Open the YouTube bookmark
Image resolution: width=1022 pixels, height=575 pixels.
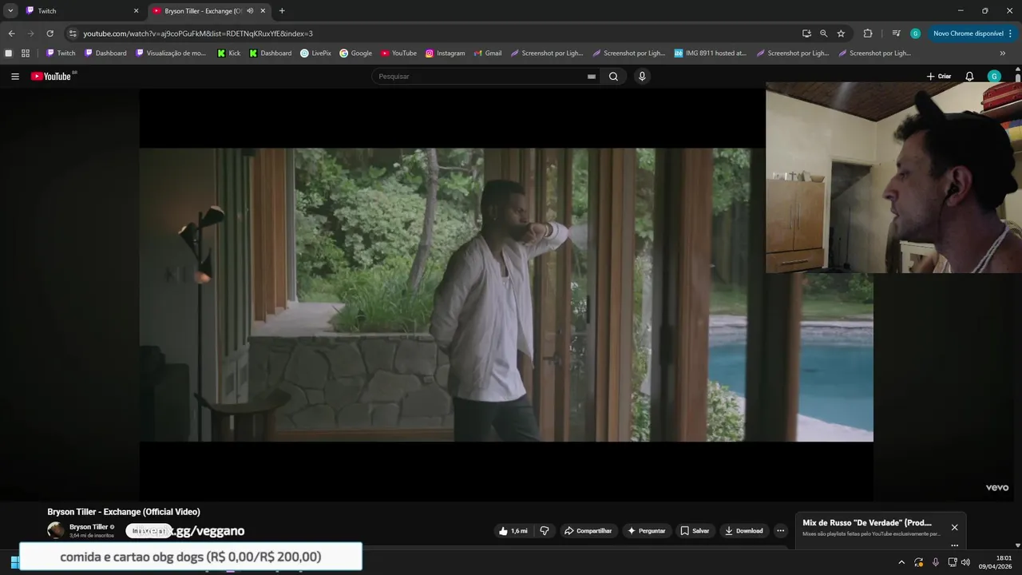tap(398, 54)
